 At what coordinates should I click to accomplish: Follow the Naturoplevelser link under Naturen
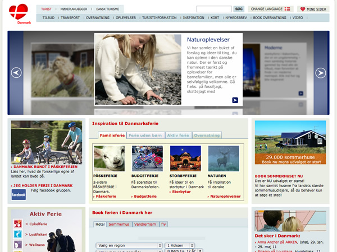tap(226, 197)
